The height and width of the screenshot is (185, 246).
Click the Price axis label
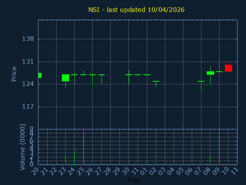[14, 74]
